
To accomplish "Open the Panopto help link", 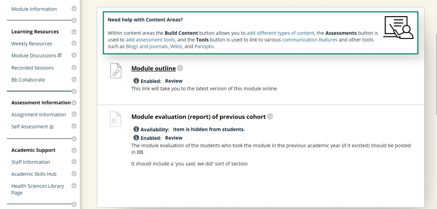I will click(x=204, y=46).
